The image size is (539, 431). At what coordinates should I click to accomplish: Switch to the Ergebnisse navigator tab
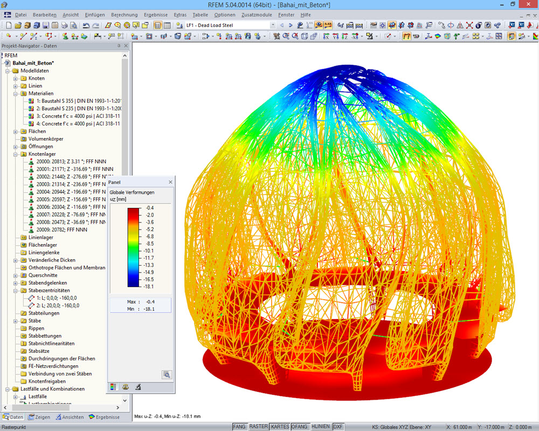104,417
